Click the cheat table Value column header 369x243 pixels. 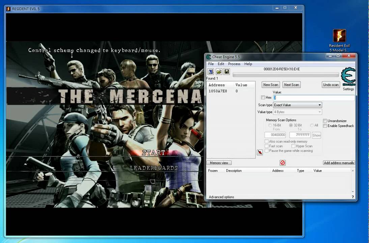pyautogui.click(x=317, y=170)
